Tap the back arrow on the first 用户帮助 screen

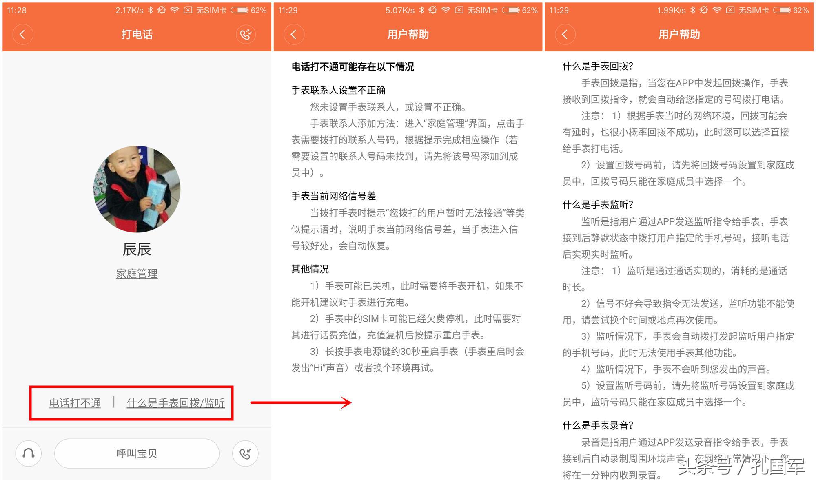[x=293, y=34]
